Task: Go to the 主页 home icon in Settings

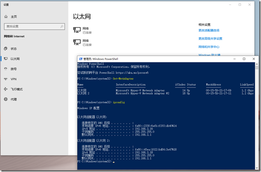Action: click(x=6, y=16)
